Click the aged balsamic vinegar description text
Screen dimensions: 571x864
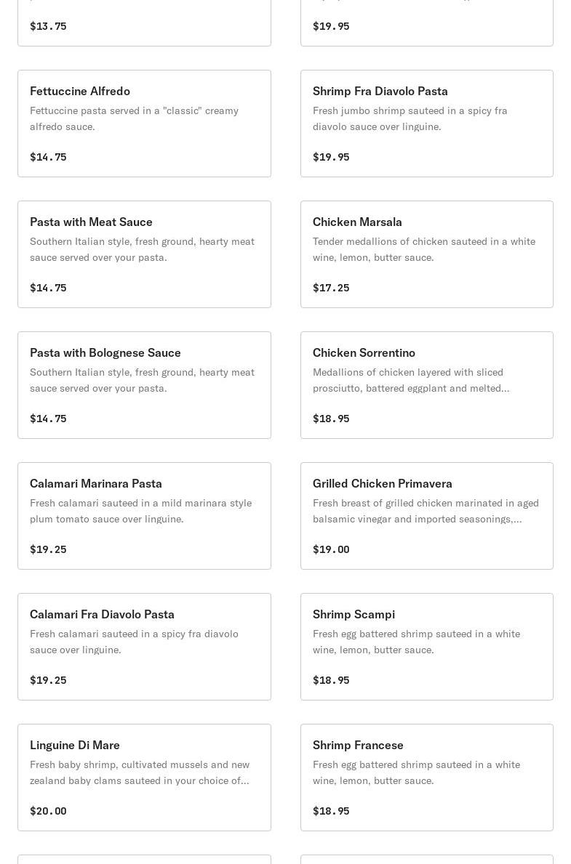pyautogui.click(x=426, y=511)
